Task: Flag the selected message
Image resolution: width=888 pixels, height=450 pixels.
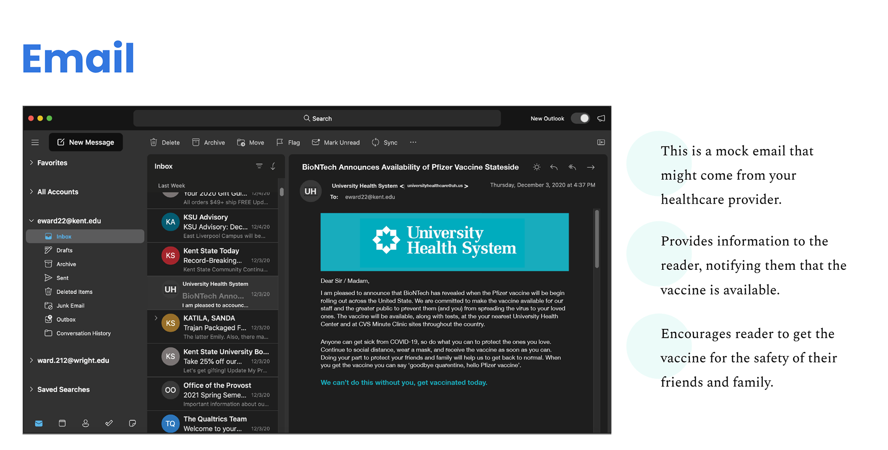Action: point(288,142)
